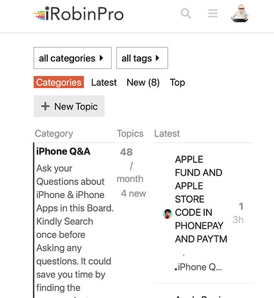274x298 pixels.
Task: Open the topic poster's avatar
Action: point(168,214)
